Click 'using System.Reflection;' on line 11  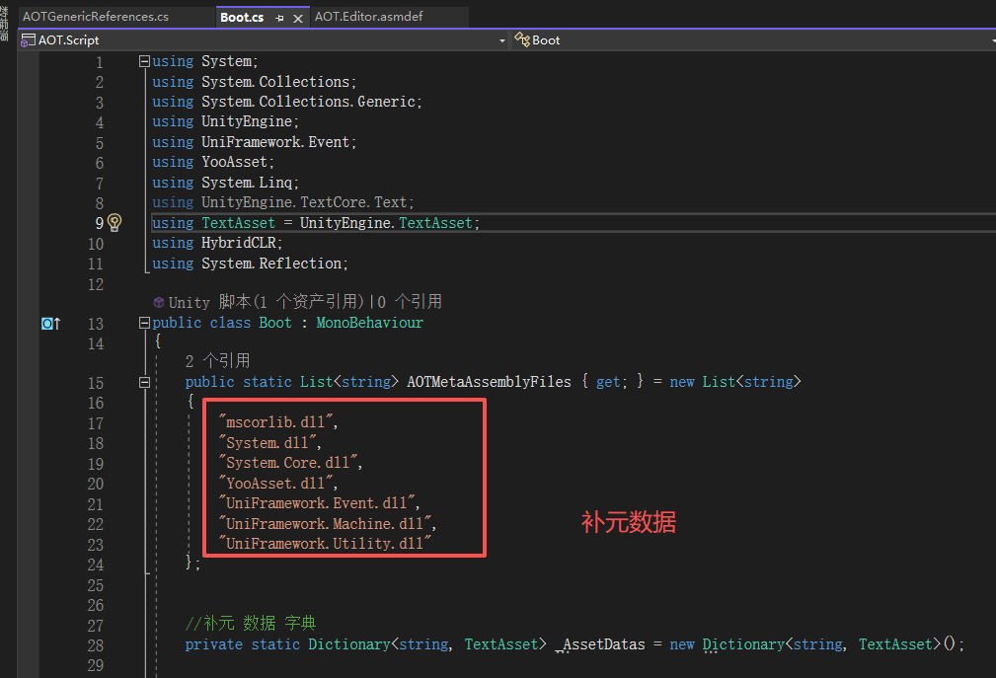tap(251, 263)
